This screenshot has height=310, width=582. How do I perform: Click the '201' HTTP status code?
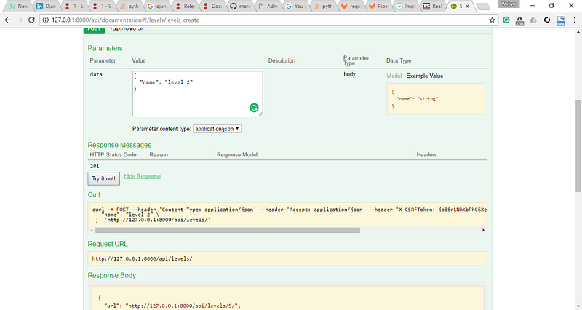[x=95, y=166]
